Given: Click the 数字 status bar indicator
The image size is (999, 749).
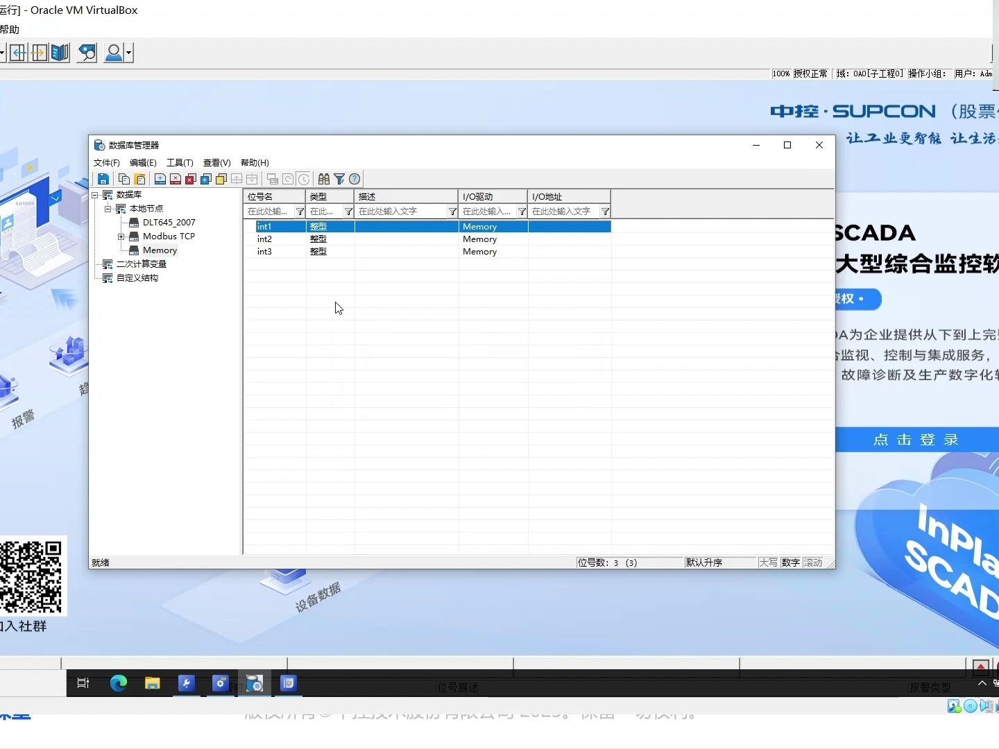Looking at the screenshot, I should point(790,562).
